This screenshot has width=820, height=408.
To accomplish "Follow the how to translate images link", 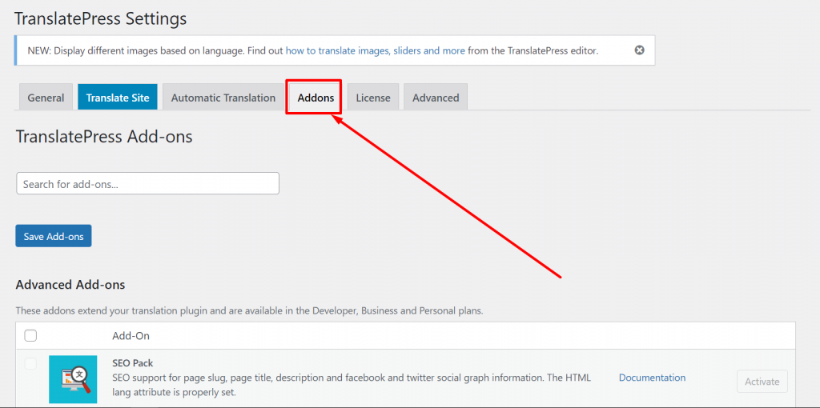I will coord(375,50).
